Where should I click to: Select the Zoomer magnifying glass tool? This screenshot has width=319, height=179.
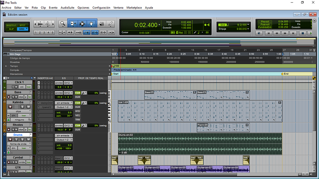(63, 24)
